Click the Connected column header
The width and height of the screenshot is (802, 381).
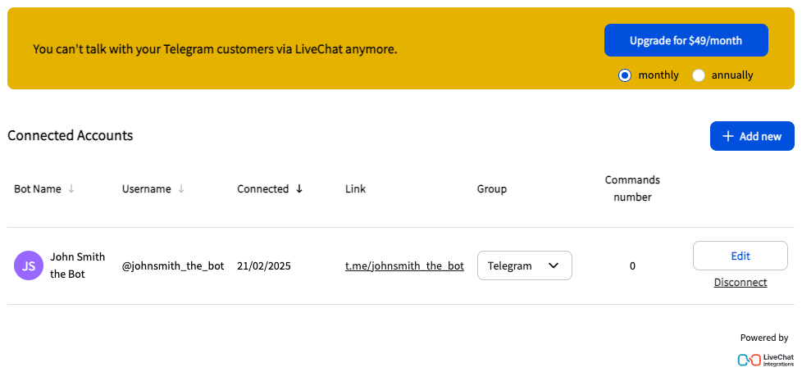263,189
